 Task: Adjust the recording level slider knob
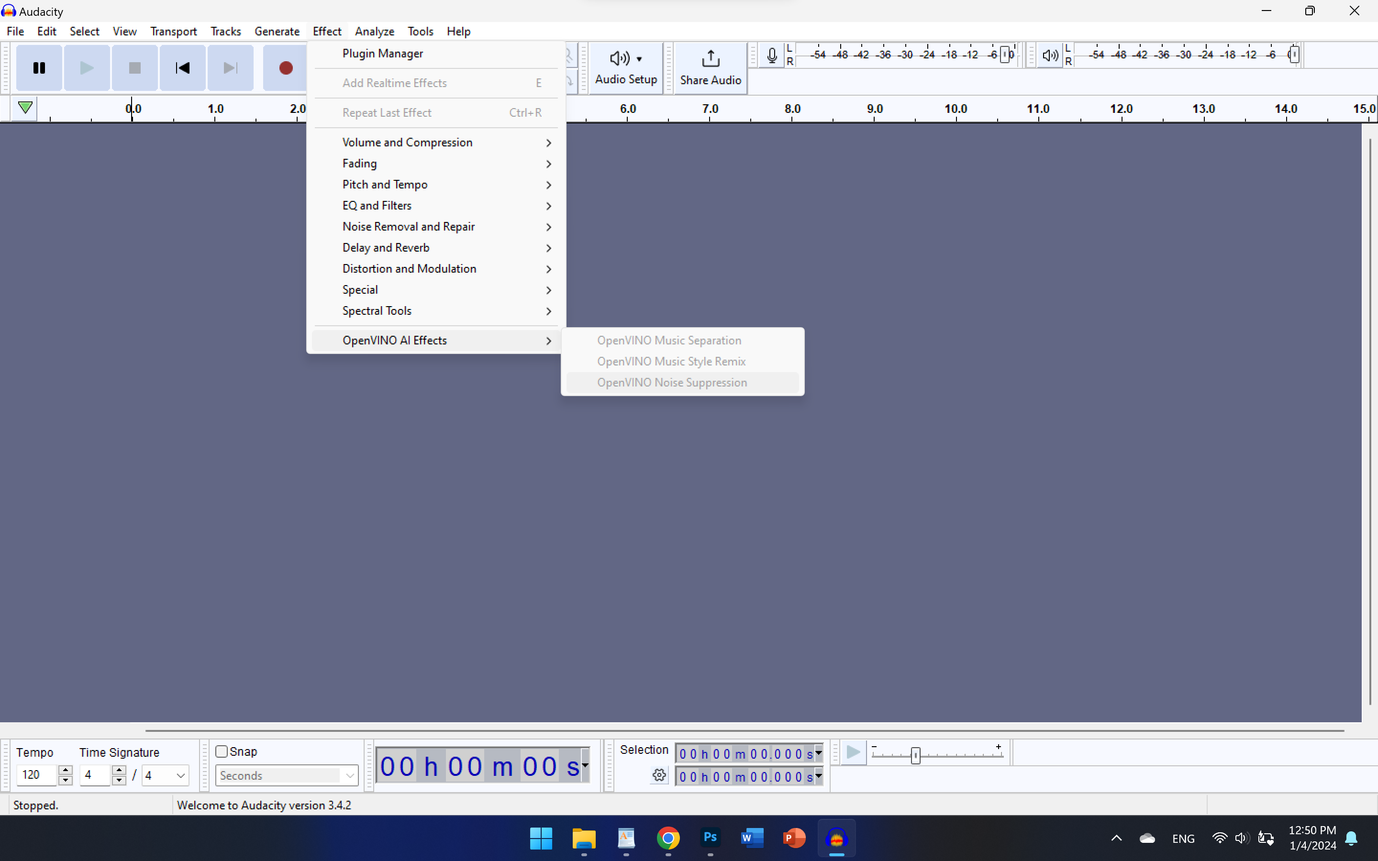pos(1005,55)
